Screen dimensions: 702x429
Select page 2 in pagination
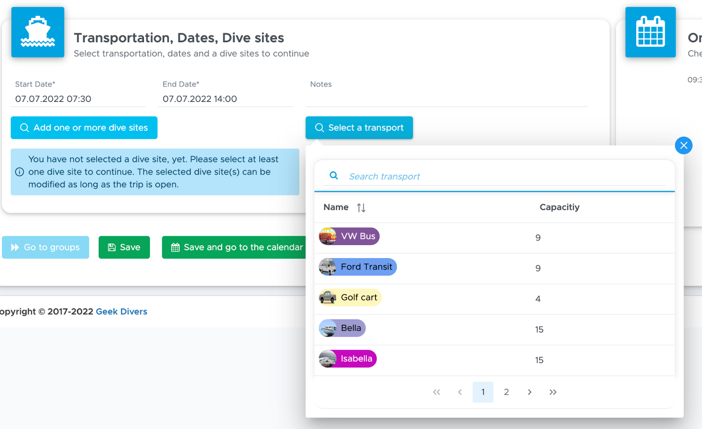pos(506,392)
